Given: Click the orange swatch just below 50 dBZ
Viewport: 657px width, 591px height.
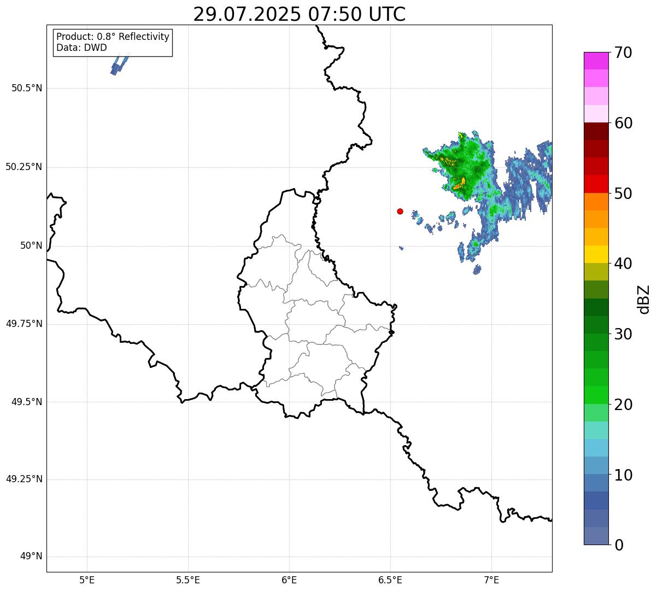Looking at the screenshot, I should click(596, 202).
